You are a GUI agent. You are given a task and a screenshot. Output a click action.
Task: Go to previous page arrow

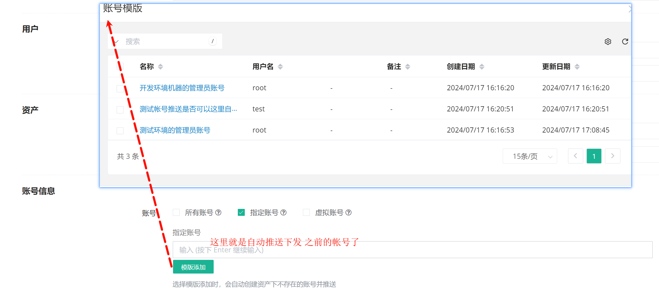[575, 156]
